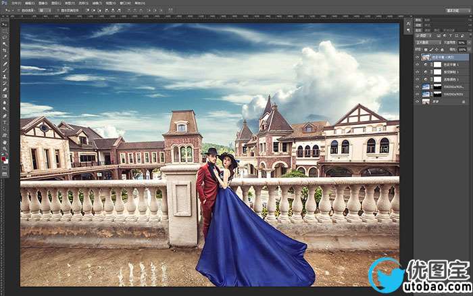Open the layer blend mode dropdown

point(428,43)
